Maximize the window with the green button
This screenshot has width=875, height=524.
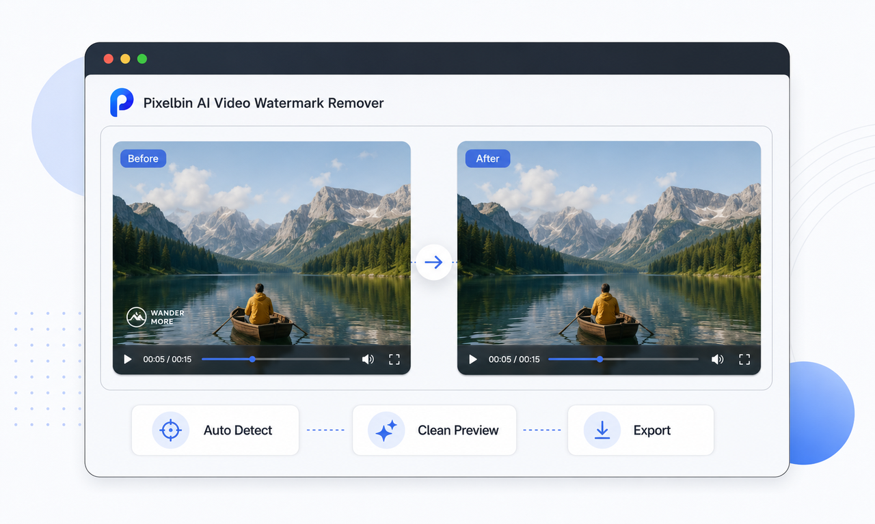point(142,59)
